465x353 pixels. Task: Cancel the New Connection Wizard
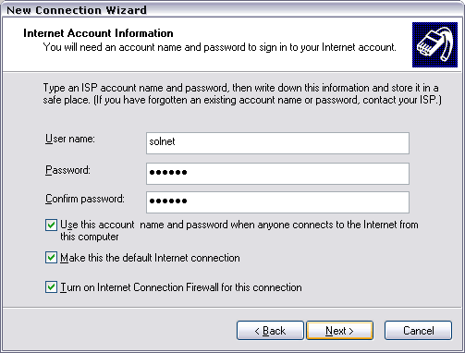(x=418, y=331)
